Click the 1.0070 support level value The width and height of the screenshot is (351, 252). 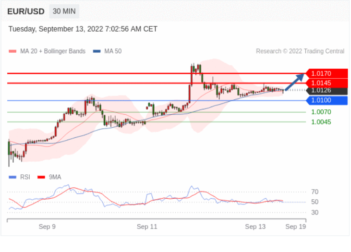[x=321, y=112]
